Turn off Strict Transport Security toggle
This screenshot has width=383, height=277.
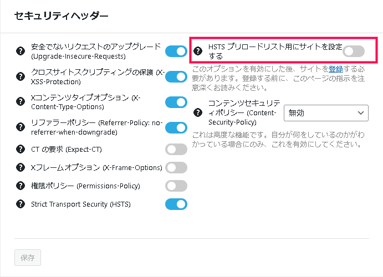[176, 204]
